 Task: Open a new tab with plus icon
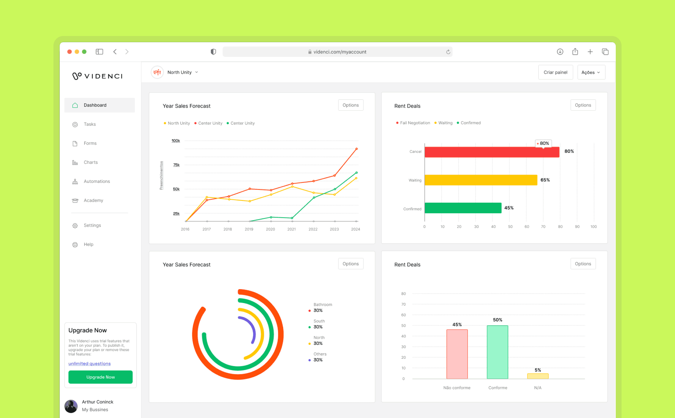tap(590, 52)
